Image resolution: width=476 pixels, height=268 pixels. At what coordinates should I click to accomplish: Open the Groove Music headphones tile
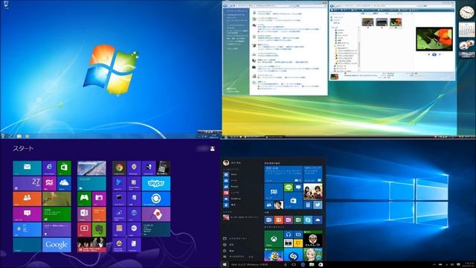289,234
